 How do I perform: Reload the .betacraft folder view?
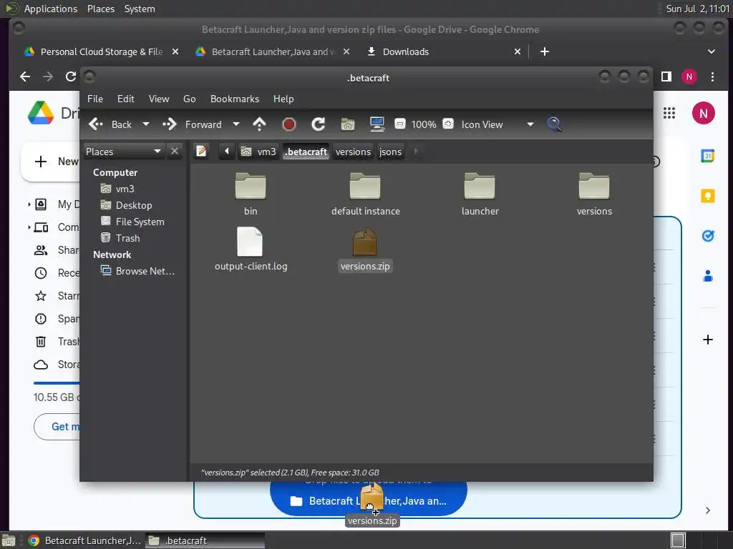pos(319,124)
